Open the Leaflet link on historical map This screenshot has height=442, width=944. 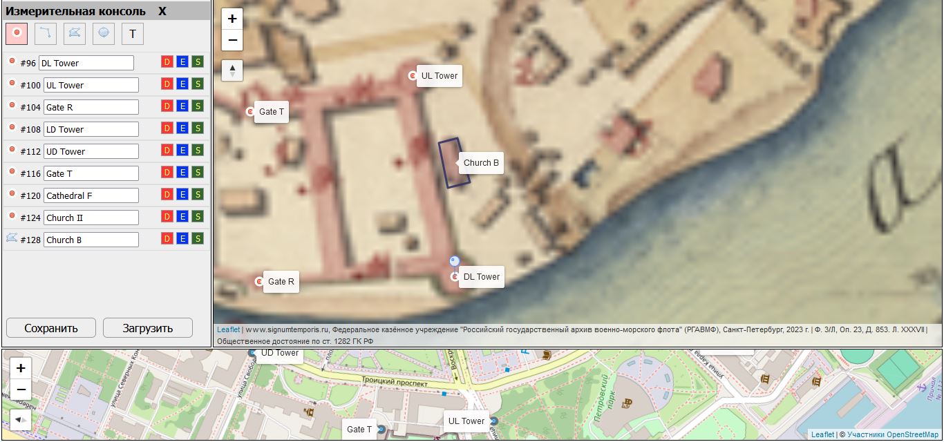pyautogui.click(x=228, y=330)
